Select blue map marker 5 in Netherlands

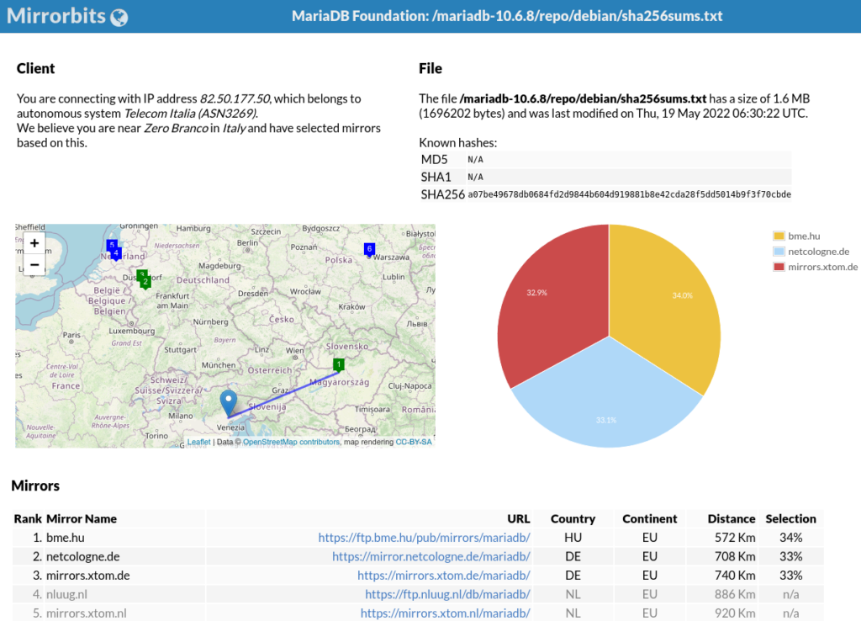[112, 245]
